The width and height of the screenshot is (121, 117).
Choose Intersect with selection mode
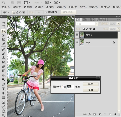pyautogui.click(x=24, y=12)
